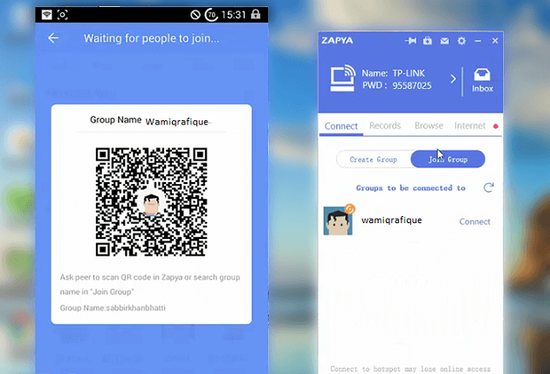550x374 pixels.
Task: Connect to the wamiqrafique group
Action: click(475, 221)
